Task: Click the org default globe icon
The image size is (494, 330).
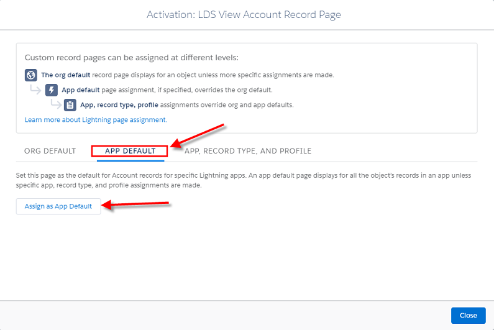Action: pyautogui.click(x=31, y=75)
